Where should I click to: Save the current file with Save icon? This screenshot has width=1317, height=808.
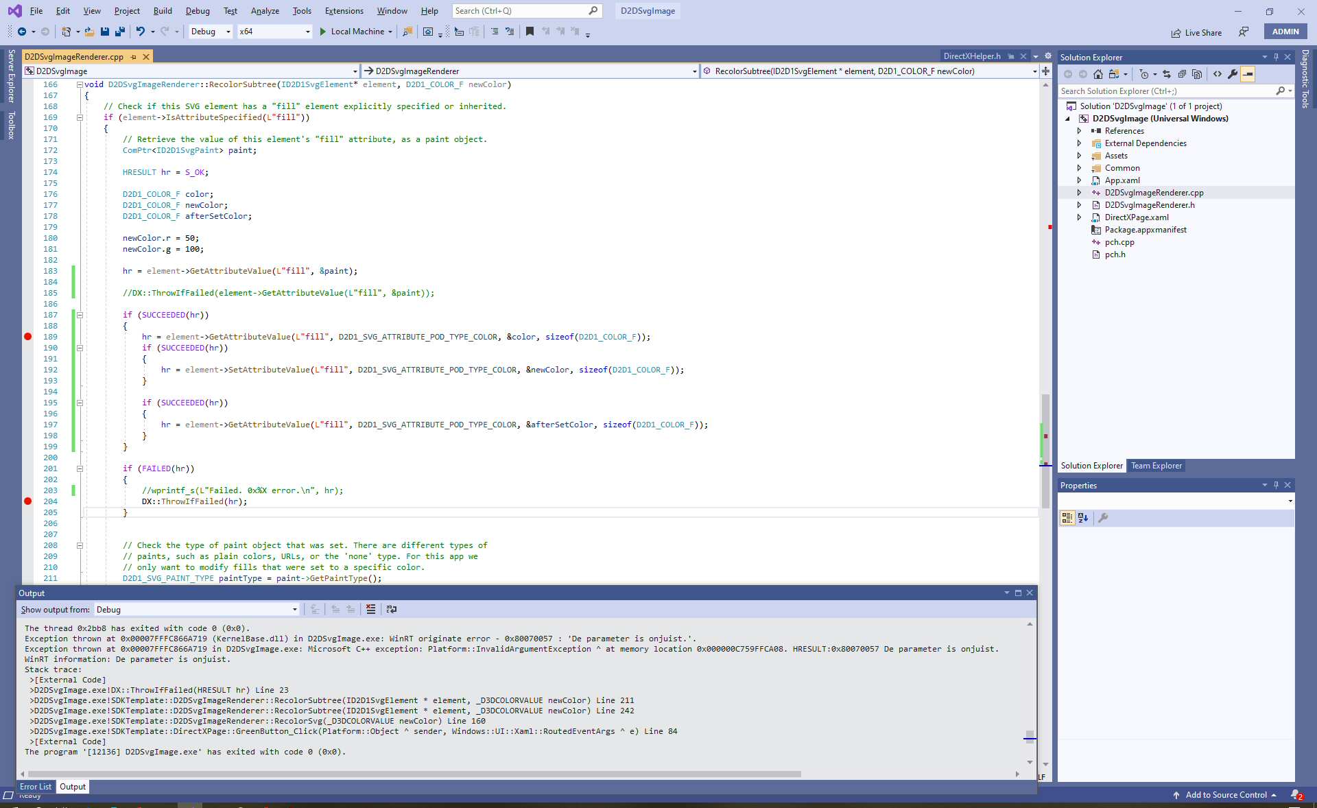[105, 32]
